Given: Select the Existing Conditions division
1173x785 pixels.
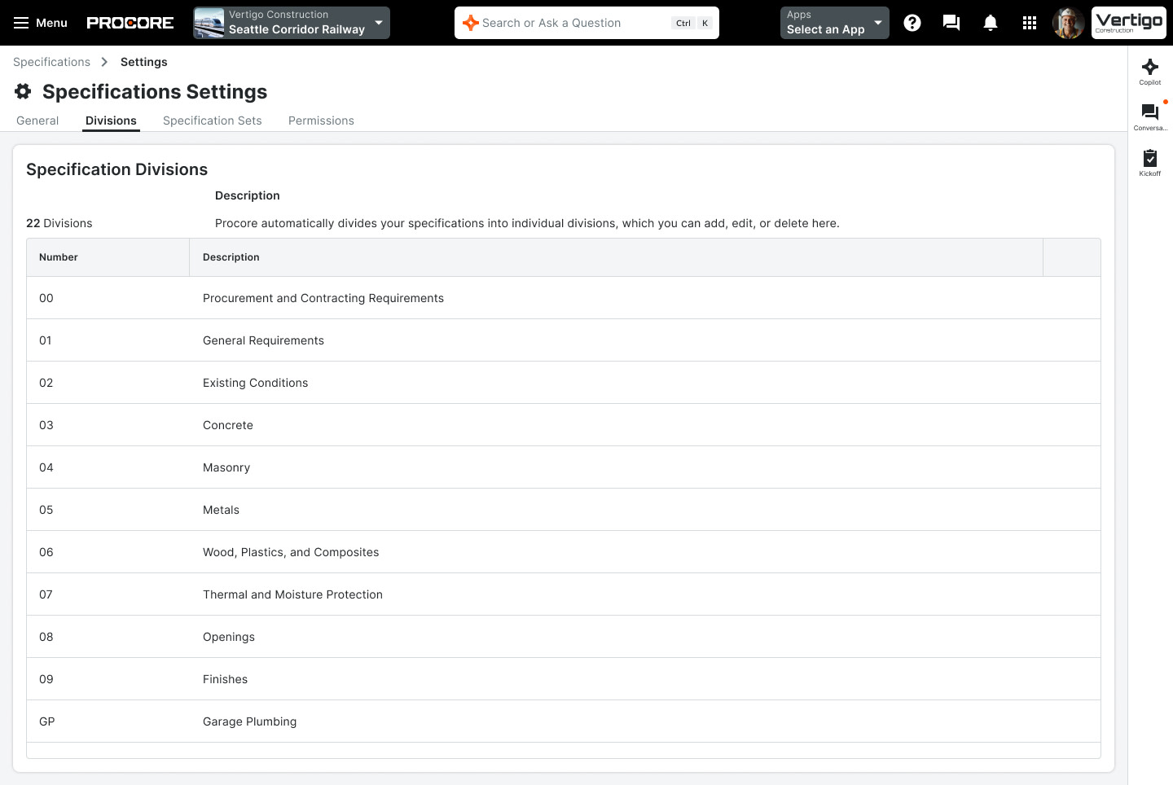Looking at the screenshot, I should coord(564,383).
